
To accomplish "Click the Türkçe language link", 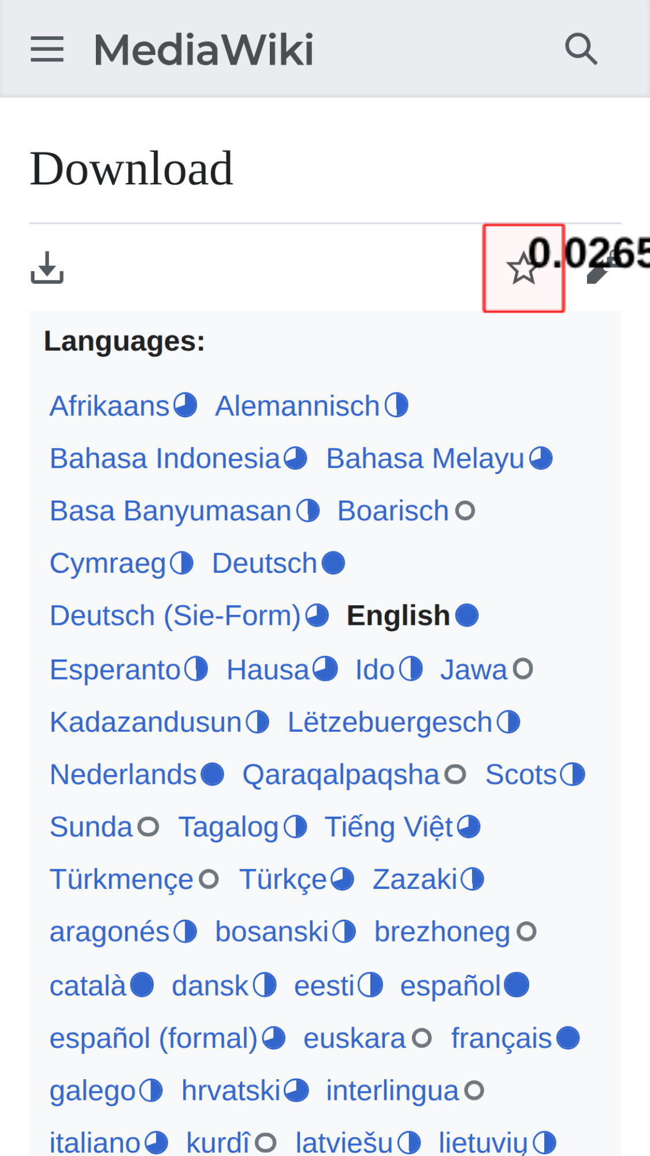I will pyautogui.click(x=283, y=880).
